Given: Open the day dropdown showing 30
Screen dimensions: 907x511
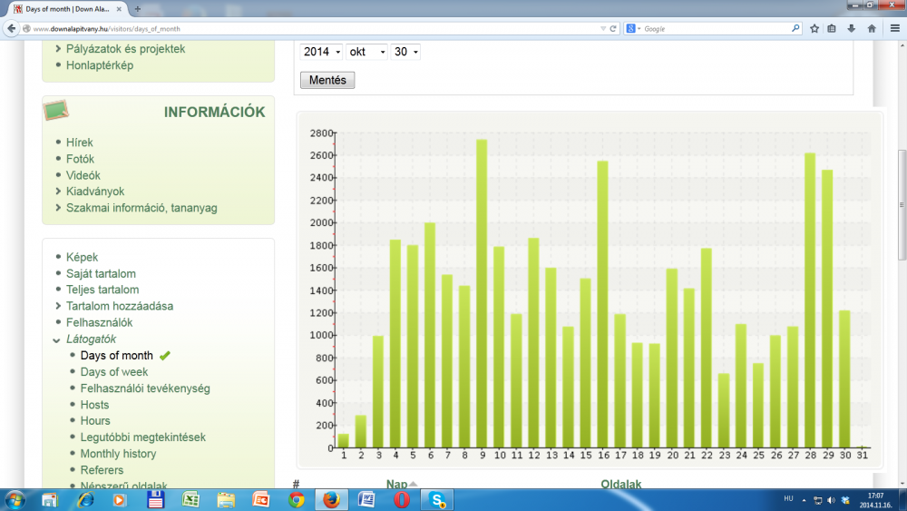Looking at the screenshot, I should pos(405,52).
